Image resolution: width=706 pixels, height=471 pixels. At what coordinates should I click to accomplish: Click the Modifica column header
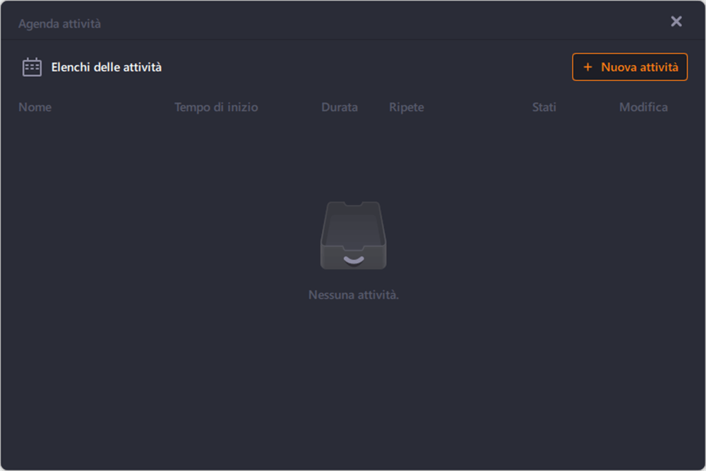coord(643,107)
